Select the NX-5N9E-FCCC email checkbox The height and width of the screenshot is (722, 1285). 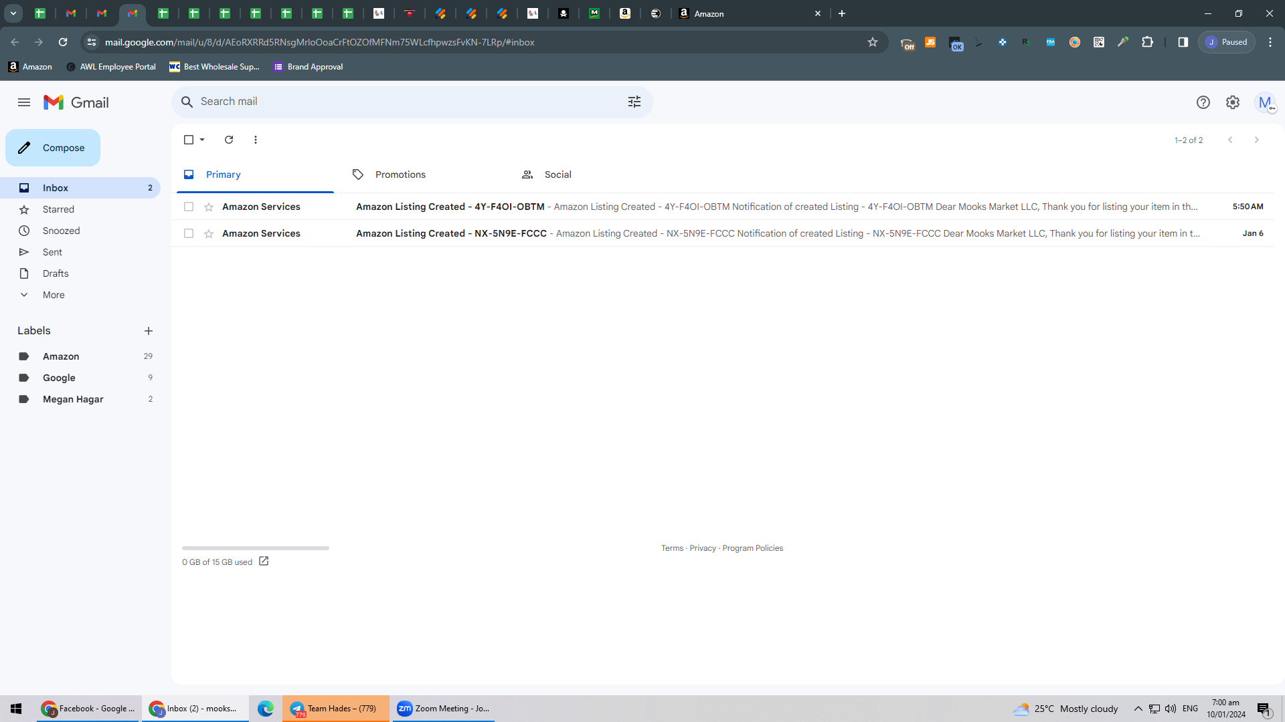coord(189,234)
